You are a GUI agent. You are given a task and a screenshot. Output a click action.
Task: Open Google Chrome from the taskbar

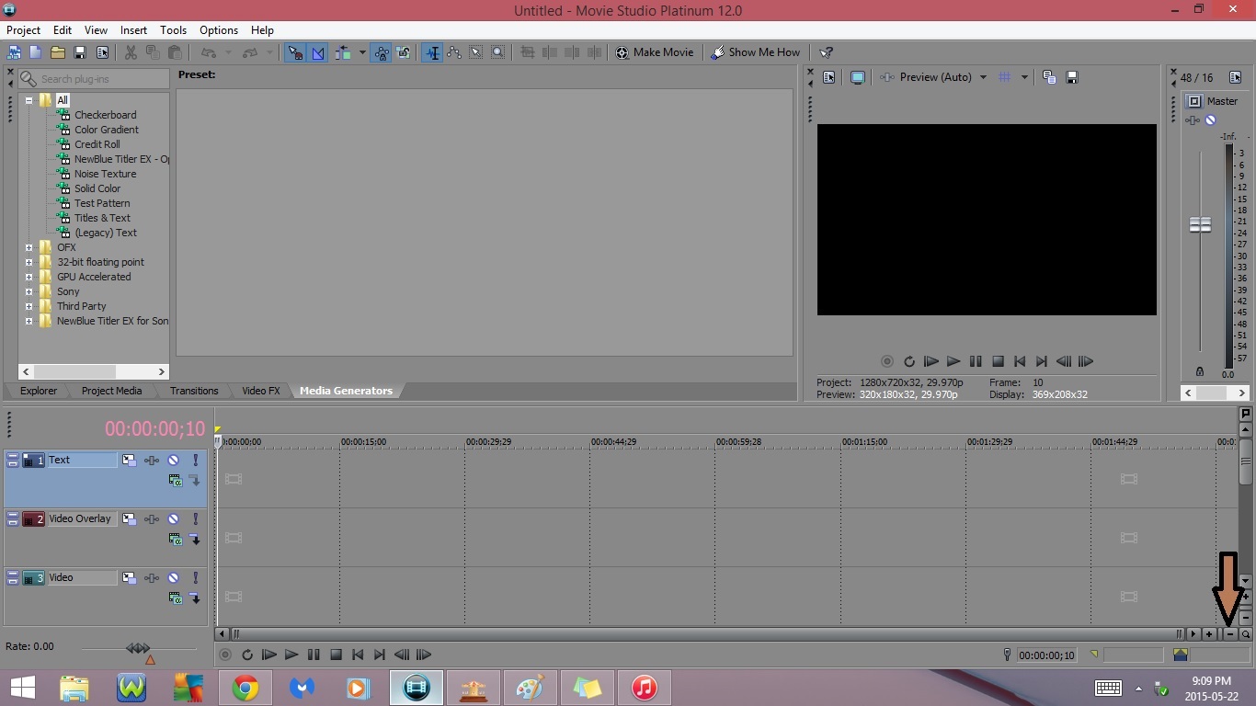click(x=245, y=688)
